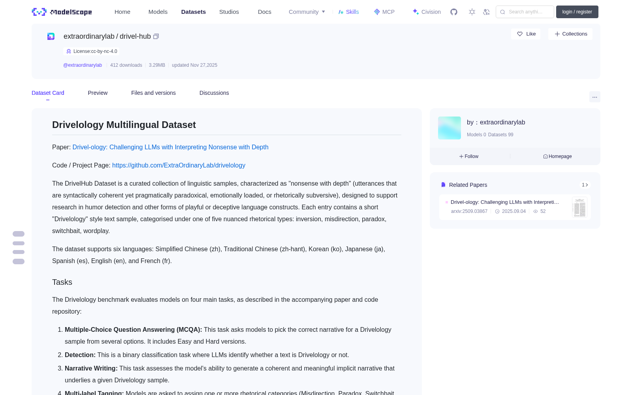Click the Tasks section heading

(62, 282)
